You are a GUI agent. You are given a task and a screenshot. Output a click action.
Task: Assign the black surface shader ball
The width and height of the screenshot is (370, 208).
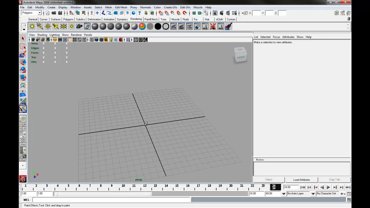point(158,27)
